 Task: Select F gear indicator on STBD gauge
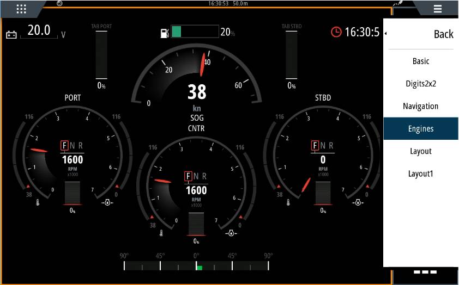click(315, 145)
